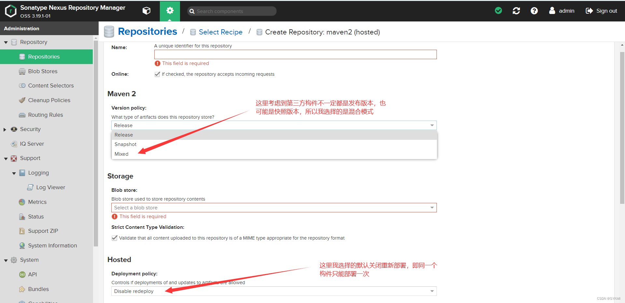Click the admin account link
Image resolution: width=625 pixels, height=303 pixels.
[x=566, y=11]
